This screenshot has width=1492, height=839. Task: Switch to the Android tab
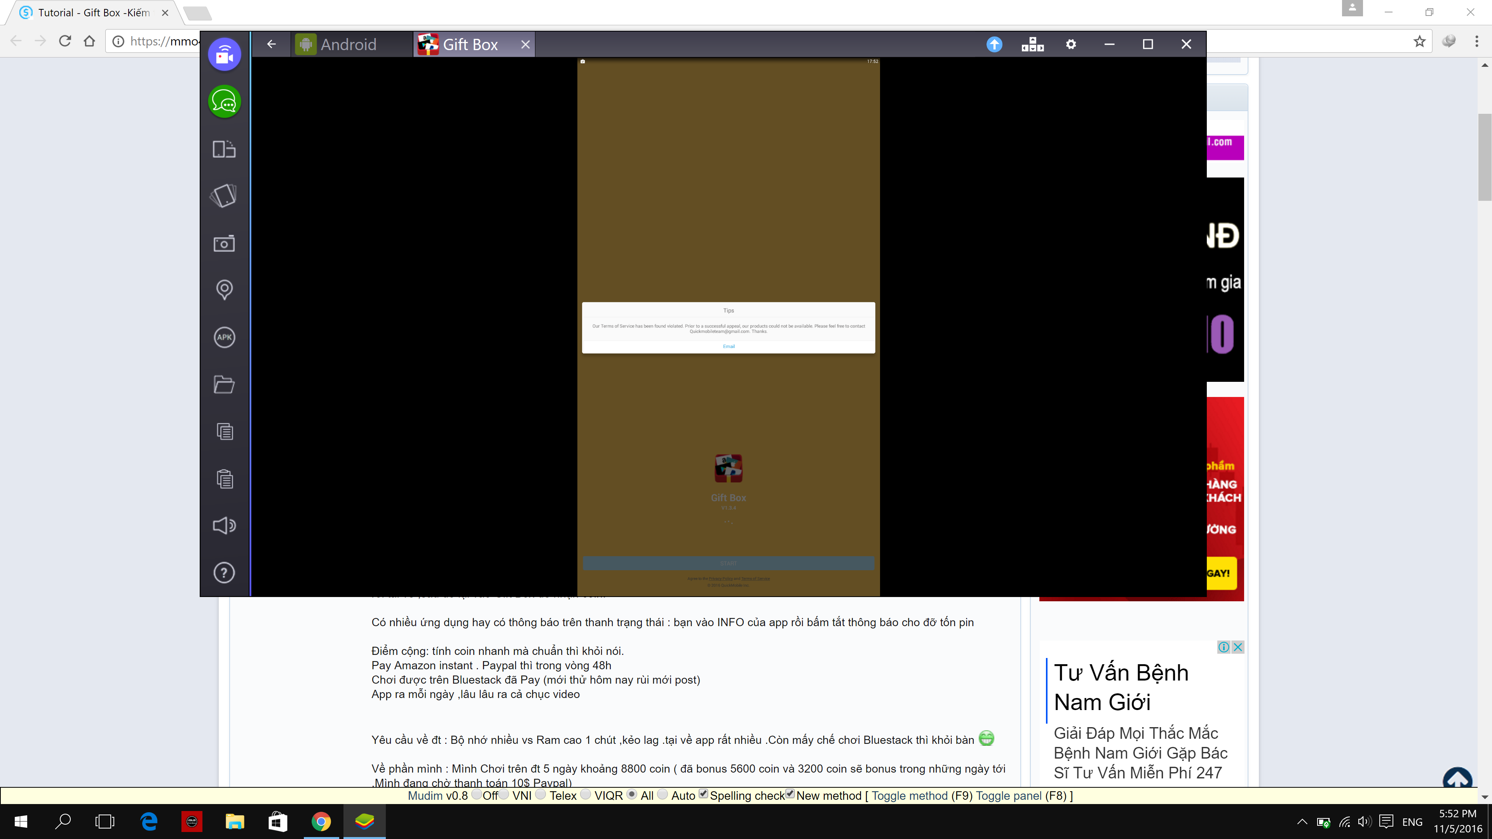[x=347, y=45]
